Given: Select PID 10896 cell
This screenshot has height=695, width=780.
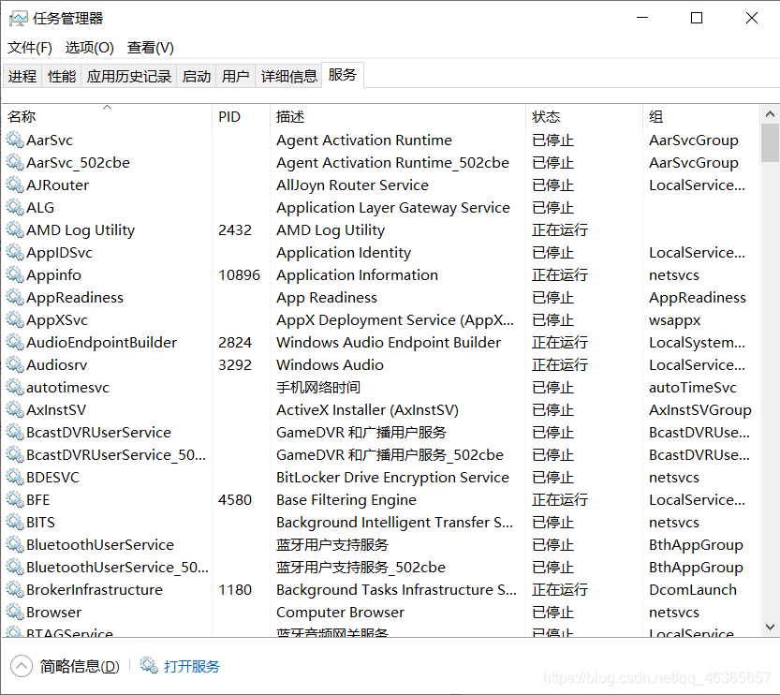Looking at the screenshot, I should (x=240, y=275).
